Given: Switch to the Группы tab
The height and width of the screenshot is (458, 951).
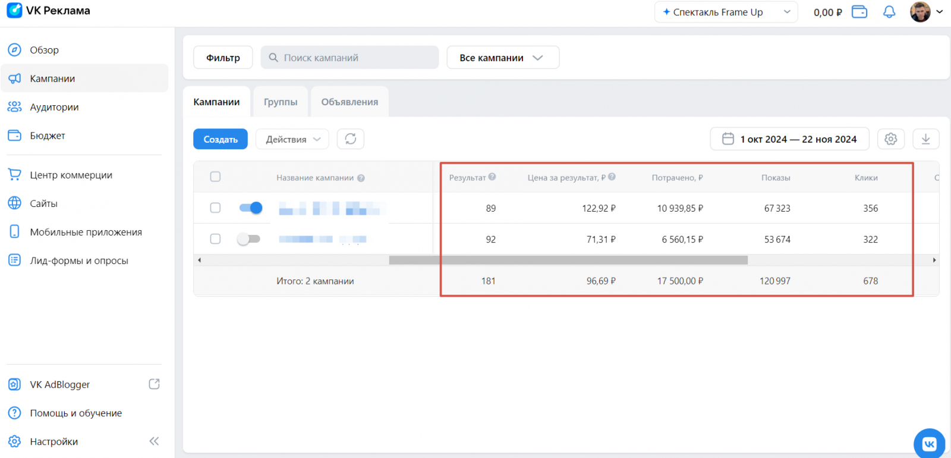Looking at the screenshot, I should [281, 102].
